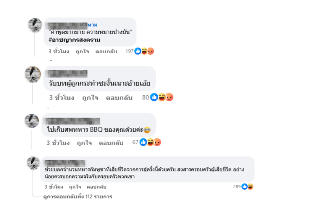Click the laughing emoji icon beside count 289
Viewport: 315px width, 209px height.
point(250,187)
